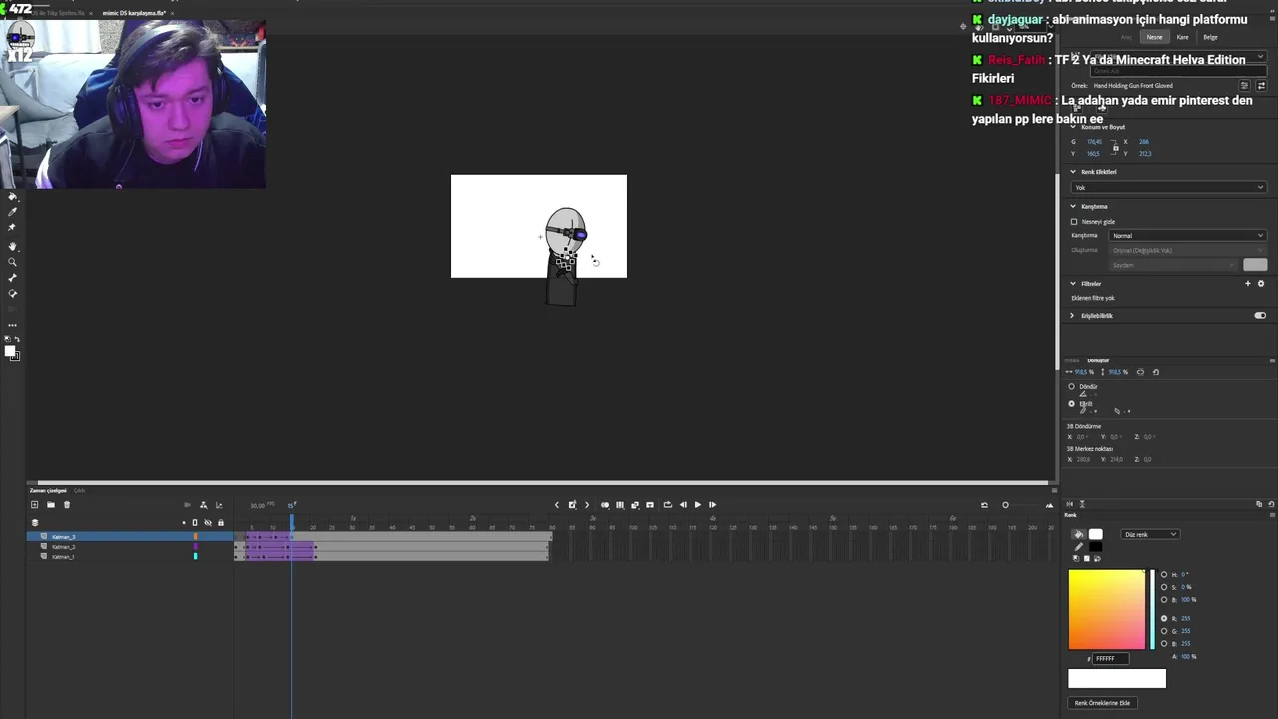Click the reset scale icon in Dönüştür
Screen dimensions: 1278x719
tap(1156, 372)
